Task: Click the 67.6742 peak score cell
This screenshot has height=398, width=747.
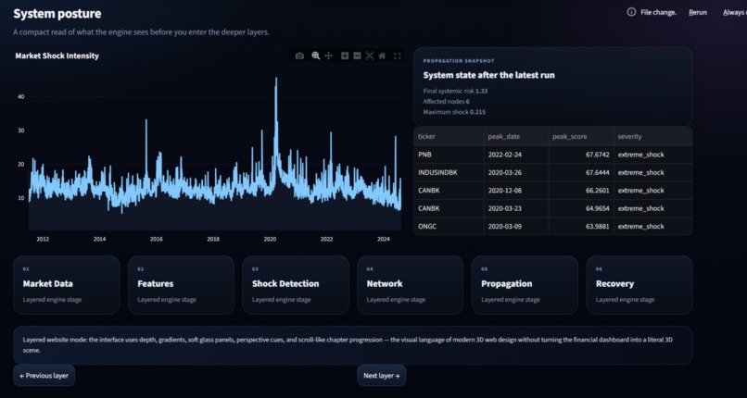Action: pos(581,155)
